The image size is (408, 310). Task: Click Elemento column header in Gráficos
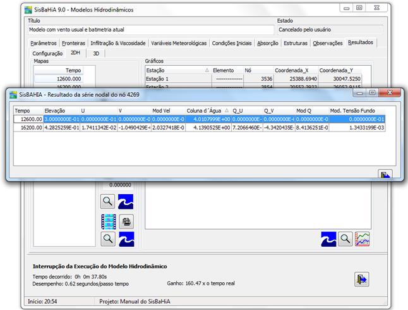(x=227, y=70)
